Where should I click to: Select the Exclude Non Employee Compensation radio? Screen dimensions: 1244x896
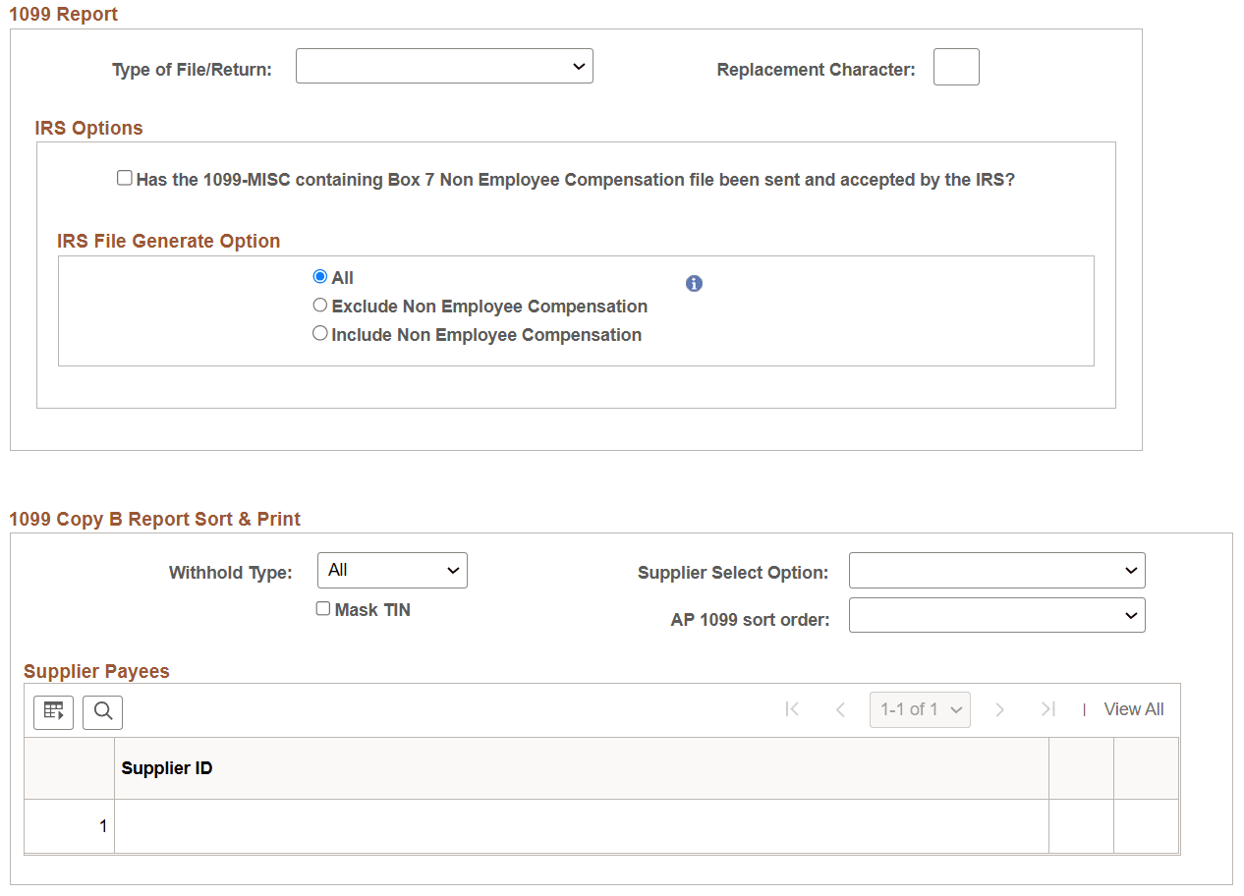coord(319,305)
